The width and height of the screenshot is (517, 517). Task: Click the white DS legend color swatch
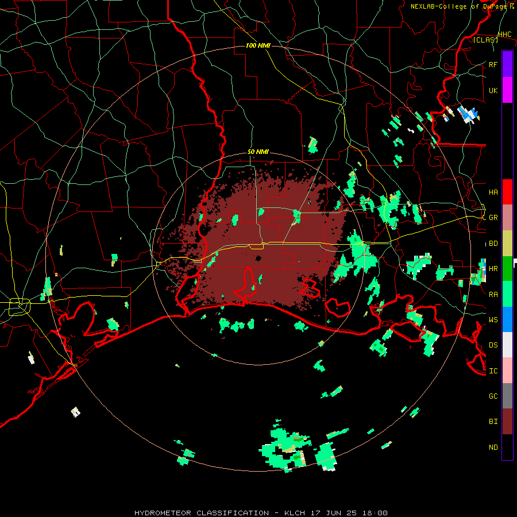[x=507, y=345]
